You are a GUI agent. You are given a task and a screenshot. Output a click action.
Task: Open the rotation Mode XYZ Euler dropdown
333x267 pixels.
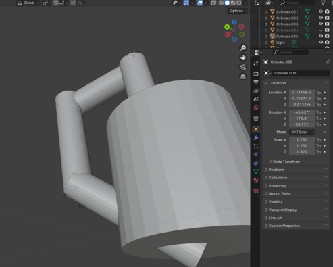click(302, 132)
